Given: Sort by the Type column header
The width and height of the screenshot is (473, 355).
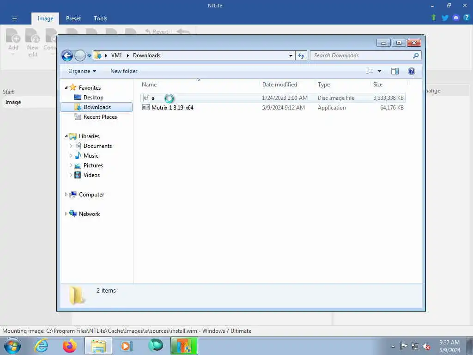Looking at the screenshot, I should (x=342, y=85).
